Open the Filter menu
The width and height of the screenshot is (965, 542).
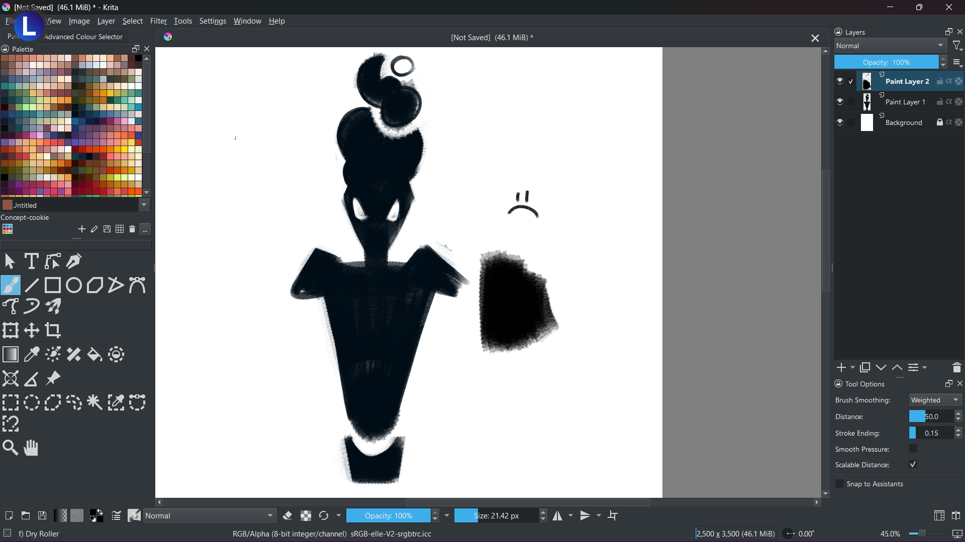[158, 21]
